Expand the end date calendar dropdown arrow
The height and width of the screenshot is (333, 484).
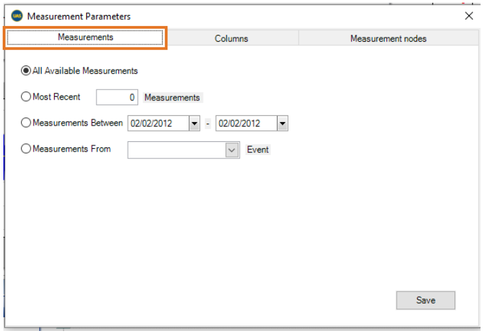coord(282,124)
